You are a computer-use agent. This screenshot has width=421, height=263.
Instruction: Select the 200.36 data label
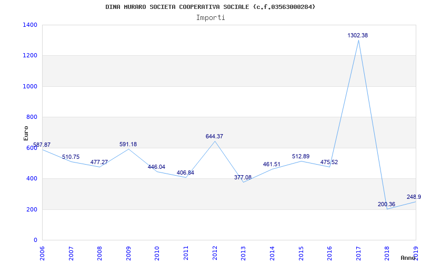click(x=386, y=204)
